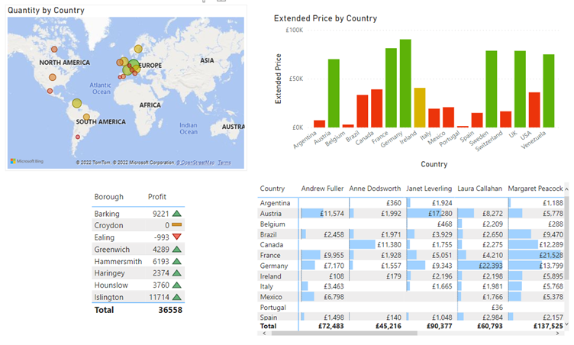Click the yellow Scandinavia bubble on the map

point(138,49)
